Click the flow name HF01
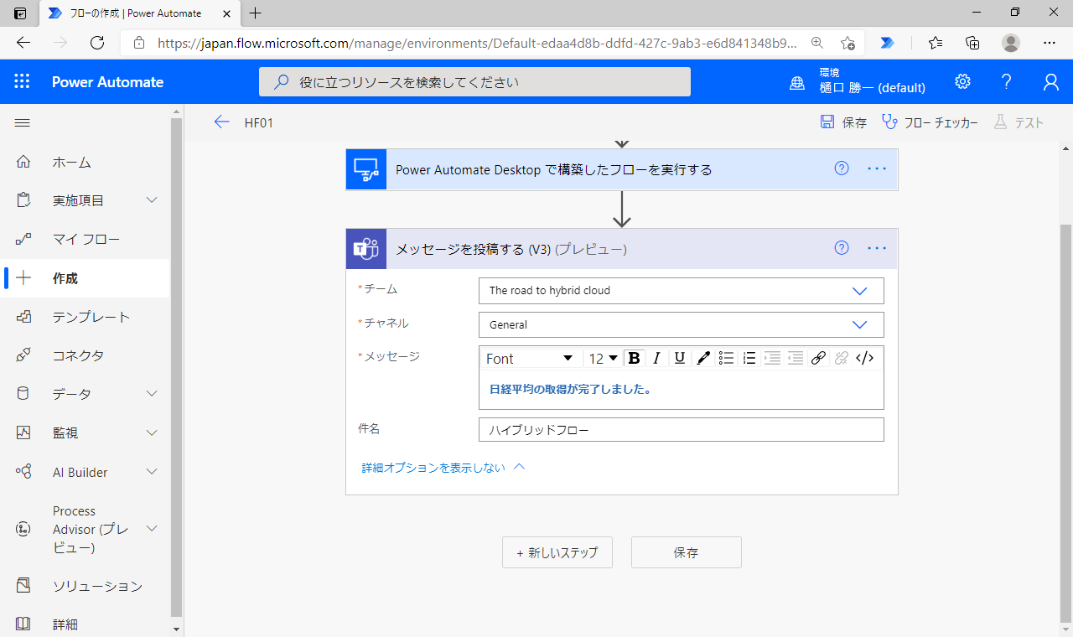 coord(259,122)
